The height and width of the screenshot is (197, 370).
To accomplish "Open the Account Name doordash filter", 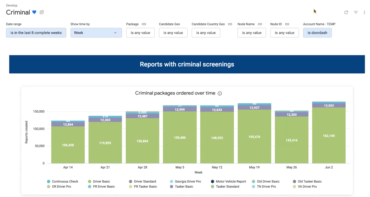I will (317, 33).
